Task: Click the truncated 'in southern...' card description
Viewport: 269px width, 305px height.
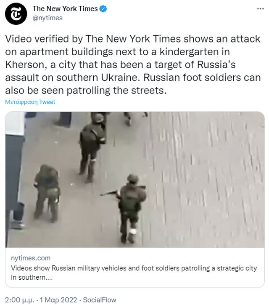Action: 32,277
